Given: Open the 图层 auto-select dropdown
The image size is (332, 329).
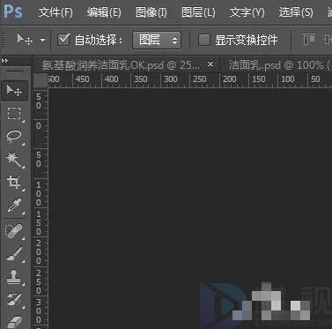Looking at the screenshot, I should click(x=157, y=40).
